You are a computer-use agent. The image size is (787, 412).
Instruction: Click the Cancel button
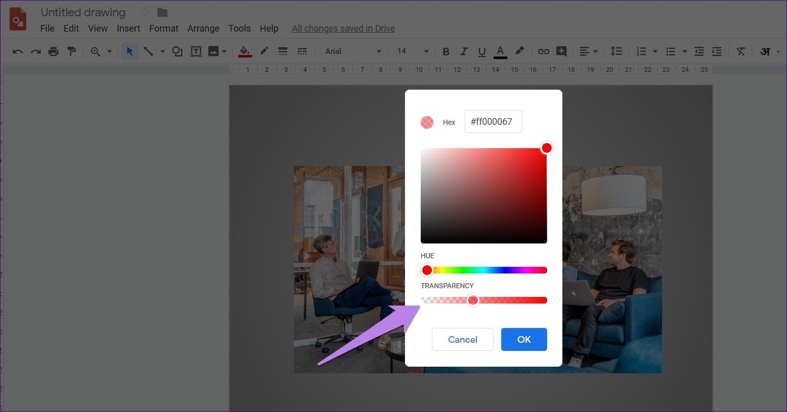462,339
